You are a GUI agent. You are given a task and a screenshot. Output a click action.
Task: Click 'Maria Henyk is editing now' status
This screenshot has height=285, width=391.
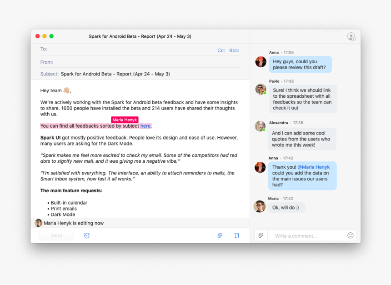pyautogui.click(x=74, y=223)
